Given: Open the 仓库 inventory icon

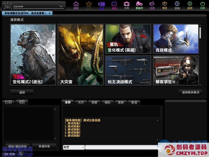Looking at the screenshot, I should [x=127, y=5].
